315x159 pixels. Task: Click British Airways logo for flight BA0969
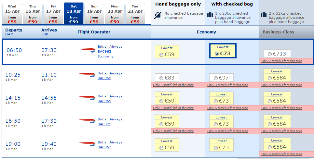point(87,98)
